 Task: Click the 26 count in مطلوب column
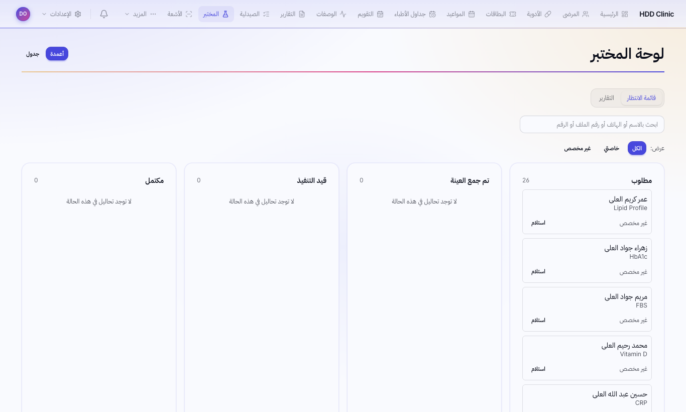click(526, 180)
